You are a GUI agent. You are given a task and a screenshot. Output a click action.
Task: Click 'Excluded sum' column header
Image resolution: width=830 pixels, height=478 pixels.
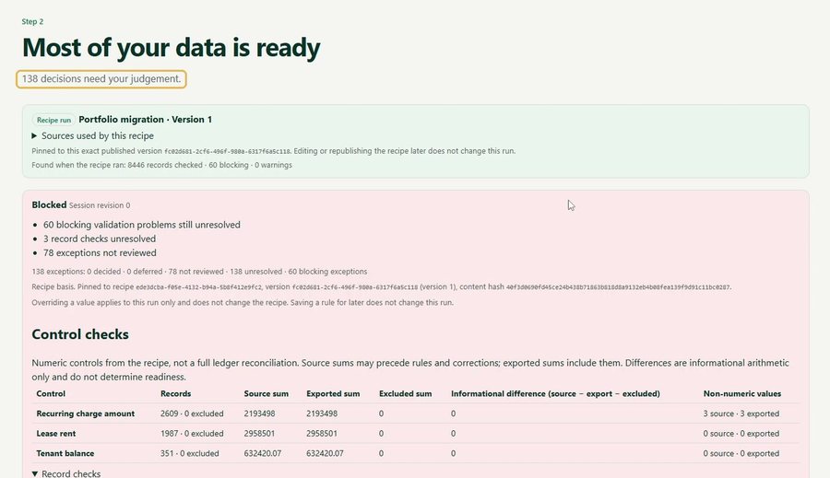406,393
